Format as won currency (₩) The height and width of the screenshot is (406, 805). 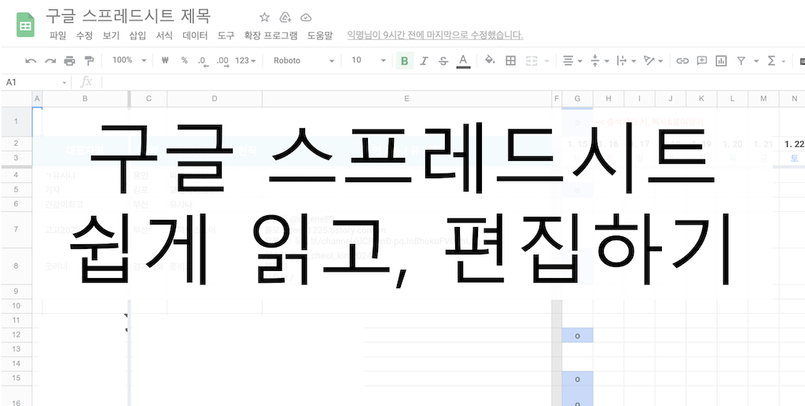165,60
